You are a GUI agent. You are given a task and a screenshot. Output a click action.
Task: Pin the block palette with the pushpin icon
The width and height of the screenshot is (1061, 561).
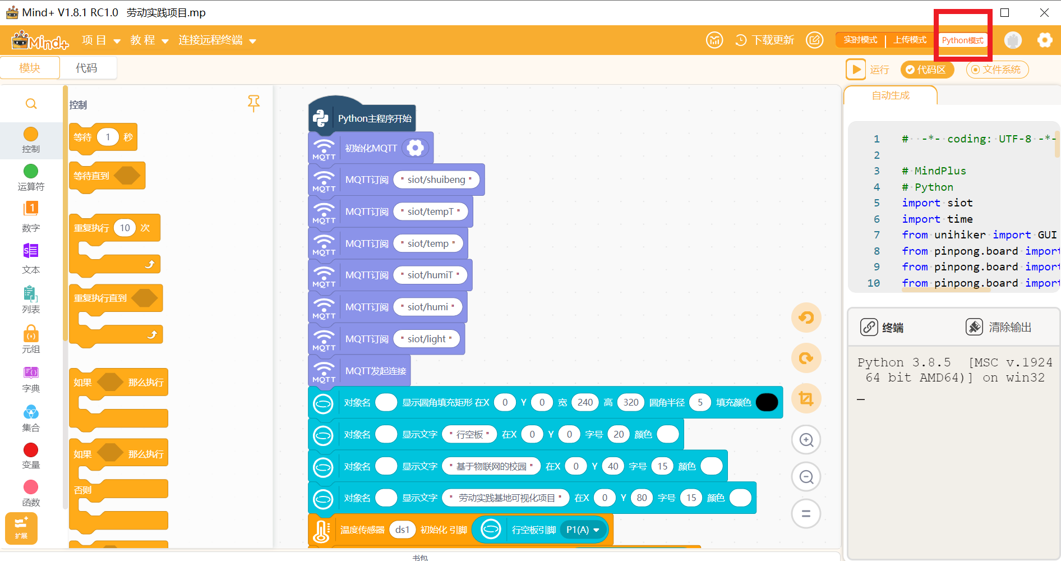(x=253, y=103)
